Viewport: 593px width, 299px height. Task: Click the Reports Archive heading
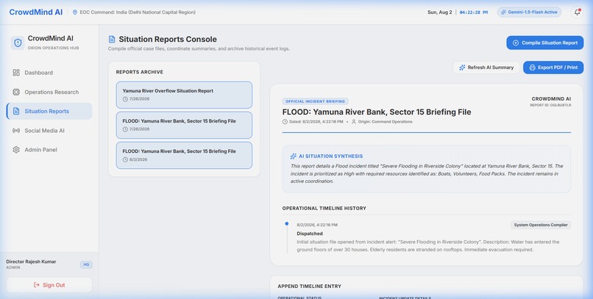pos(140,72)
